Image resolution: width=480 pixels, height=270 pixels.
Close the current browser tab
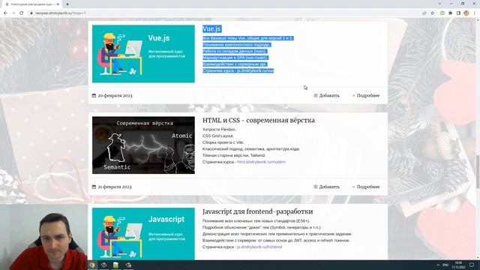tap(58, 4)
